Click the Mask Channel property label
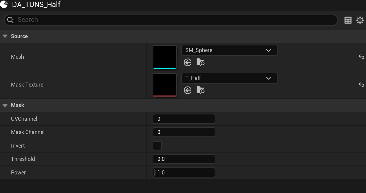This screenshot has height=193, width=366. point(28,132)
